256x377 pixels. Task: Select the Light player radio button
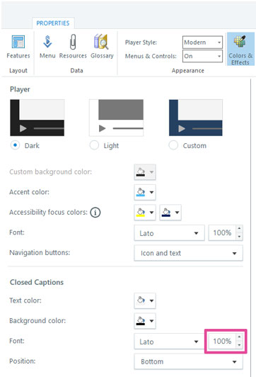pos(94,145)
